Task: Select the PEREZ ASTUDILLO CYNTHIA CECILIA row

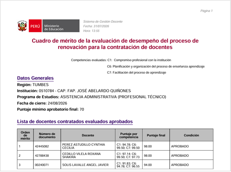Action: 115,146
